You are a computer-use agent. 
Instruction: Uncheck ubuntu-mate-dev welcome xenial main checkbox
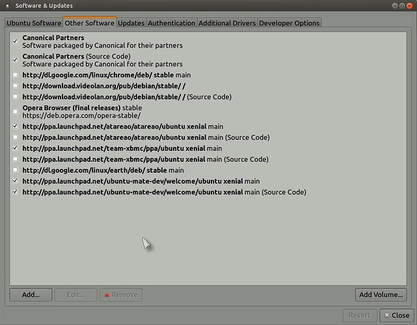point(15,181)
